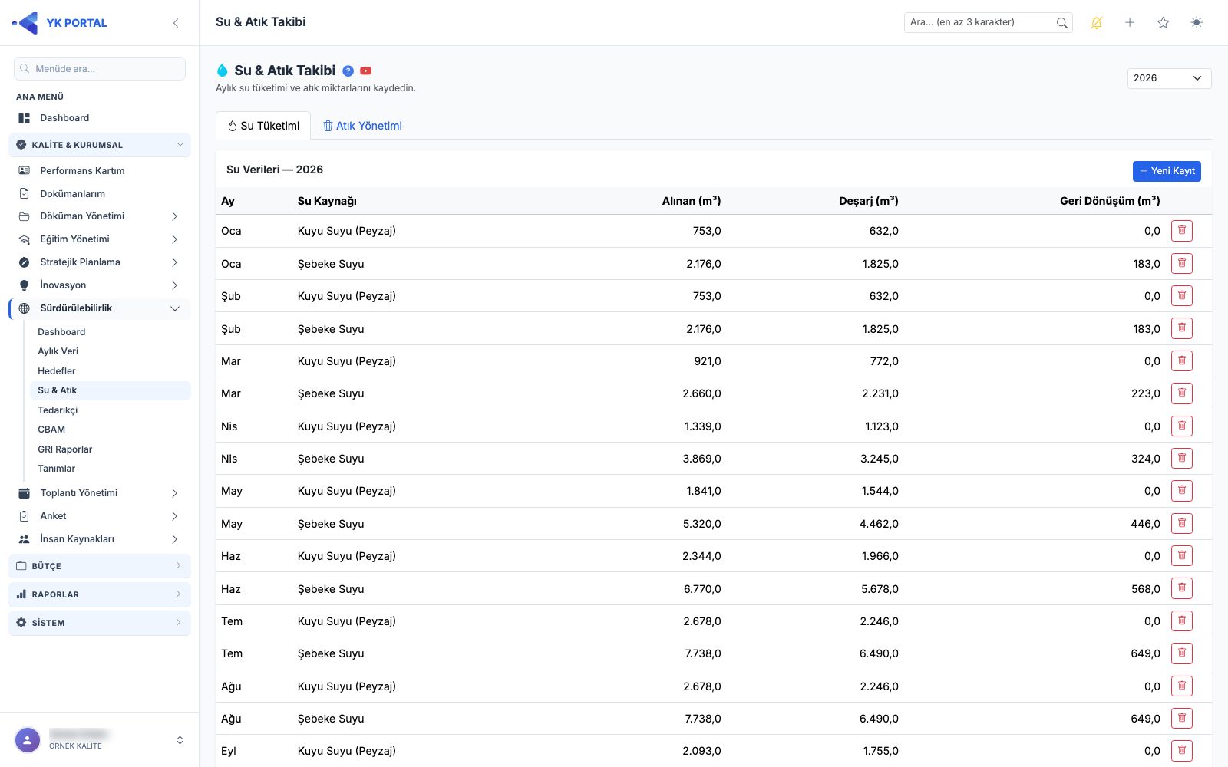The image size is (1228, 767).
Task: Open the GRI Raporlar submenu link
Action: tap(65, 449)
